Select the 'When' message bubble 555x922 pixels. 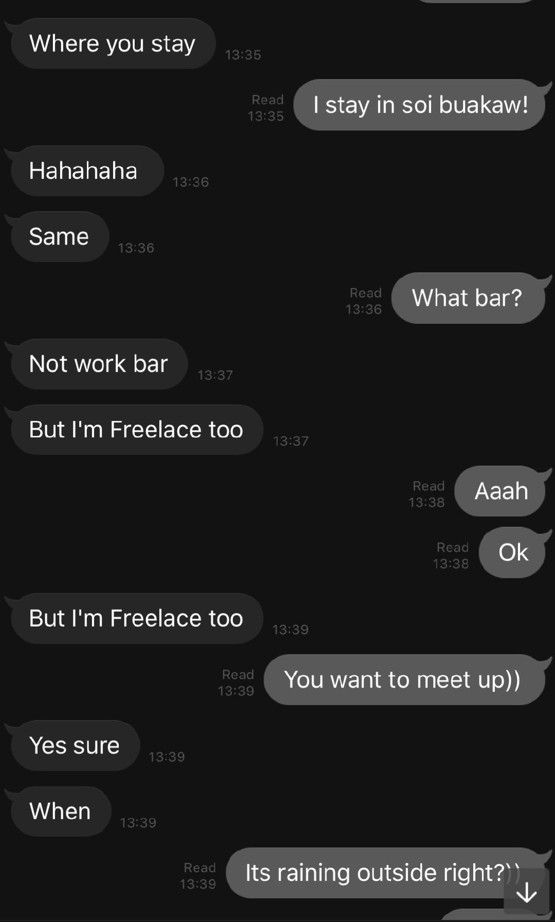point(61,812)
